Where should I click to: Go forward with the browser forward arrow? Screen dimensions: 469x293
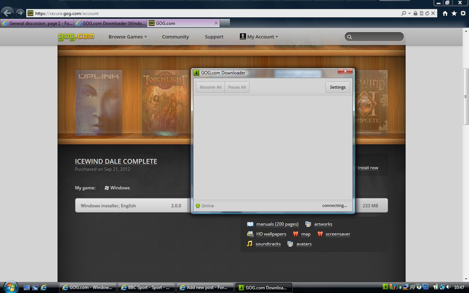[x=20, y=13]
